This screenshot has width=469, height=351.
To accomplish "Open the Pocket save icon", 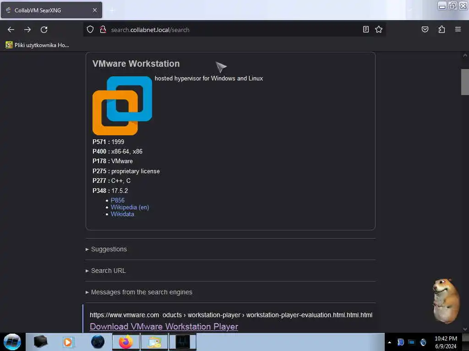I will tap(425, 30).
